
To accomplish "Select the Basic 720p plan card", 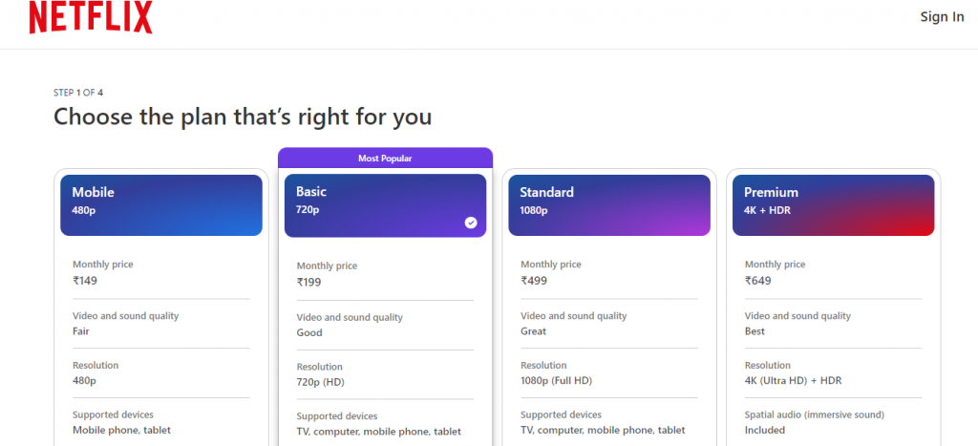I will point(385,205).
